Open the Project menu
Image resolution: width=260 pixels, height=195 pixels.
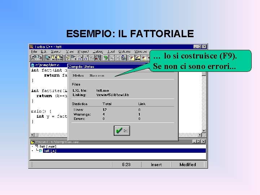[x=83, y=52]
